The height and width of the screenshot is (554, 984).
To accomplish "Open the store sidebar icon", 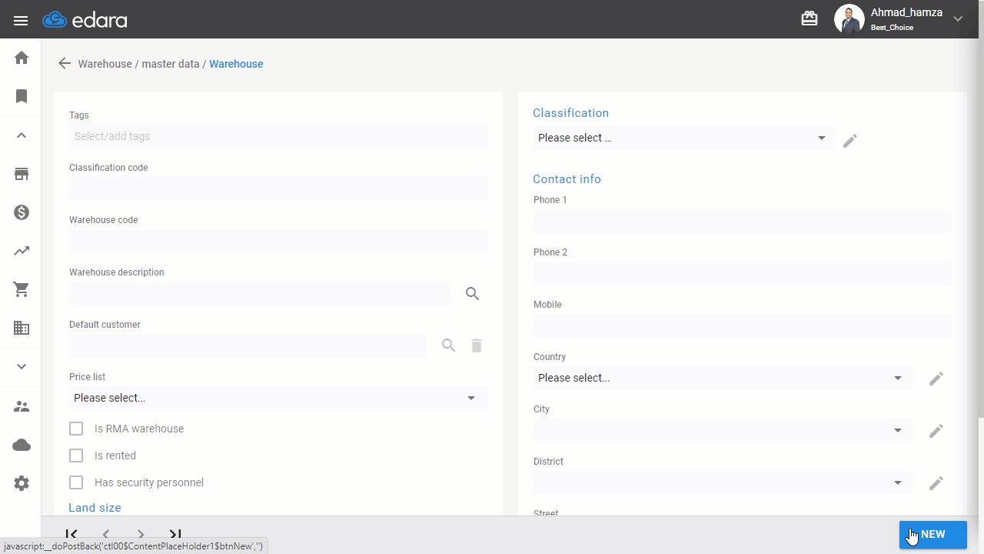I will coord(22,174).
